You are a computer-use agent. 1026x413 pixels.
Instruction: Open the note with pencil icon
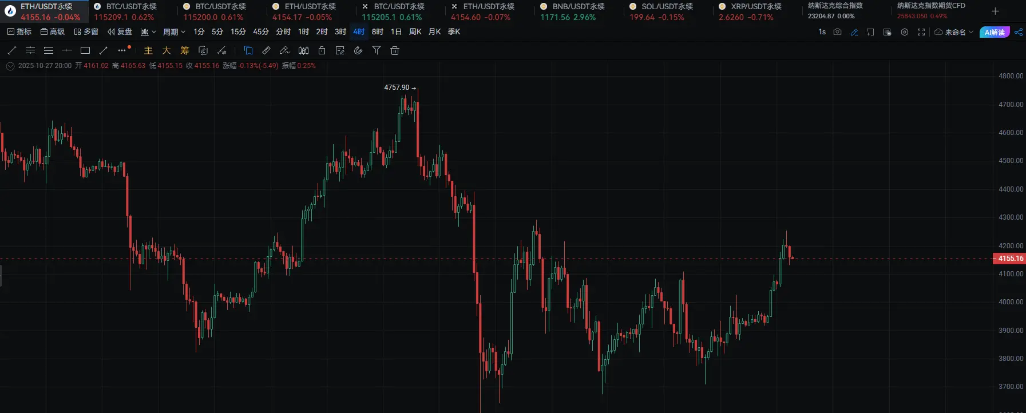(x=340, y=50)
